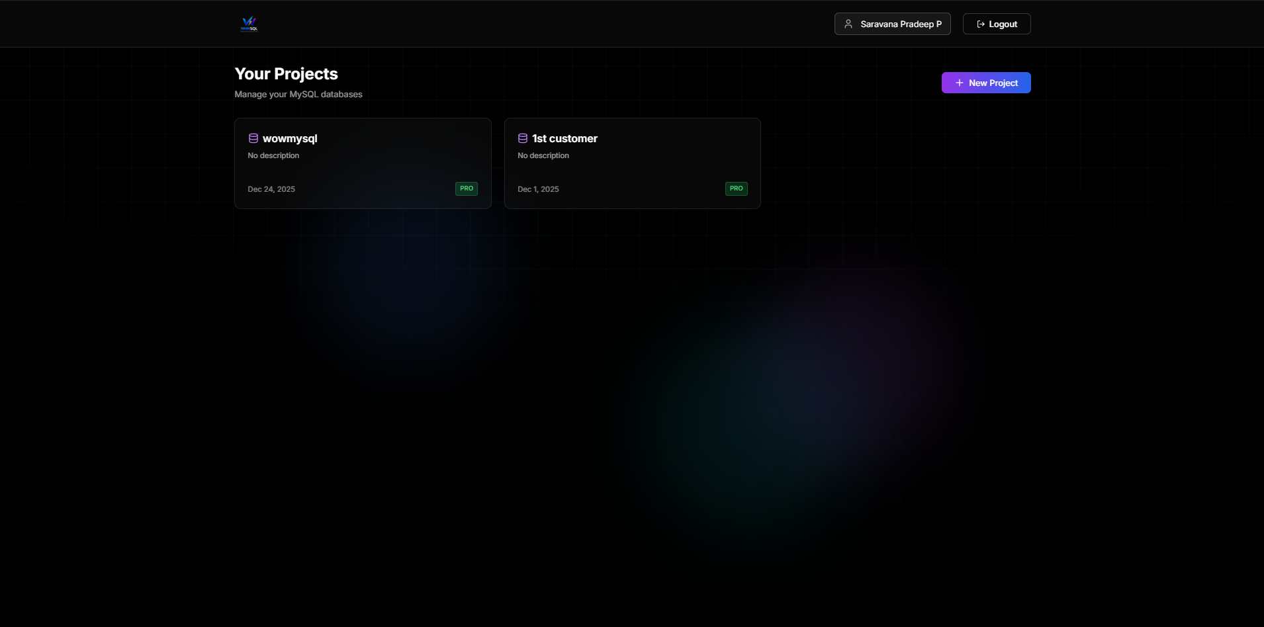
Task: Open the New Project dialog
Action: click(x=985, y=82)
